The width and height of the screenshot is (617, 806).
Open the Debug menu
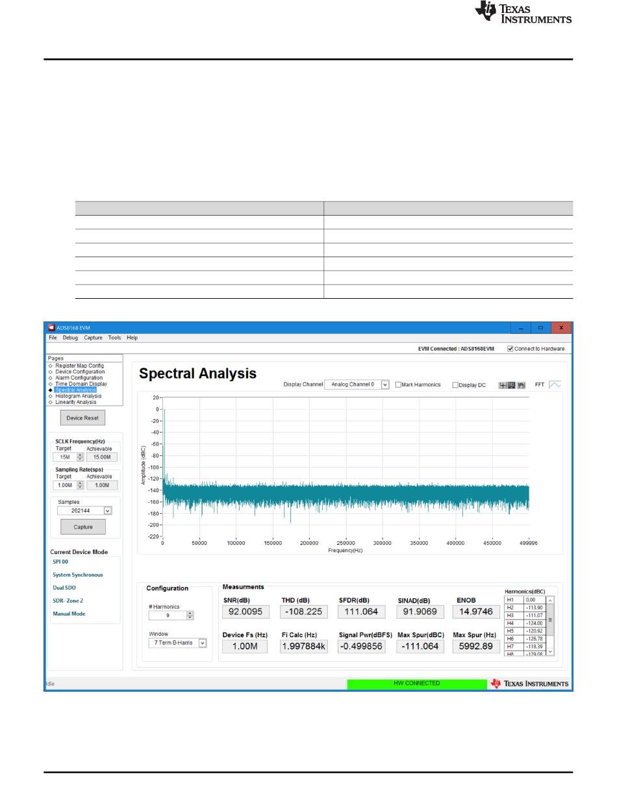click(70, 338)
